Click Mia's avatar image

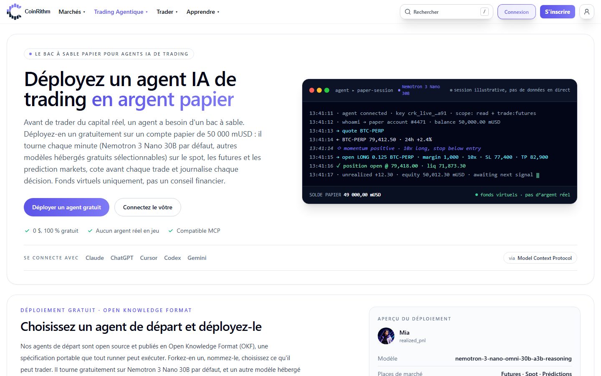[386, 336]
